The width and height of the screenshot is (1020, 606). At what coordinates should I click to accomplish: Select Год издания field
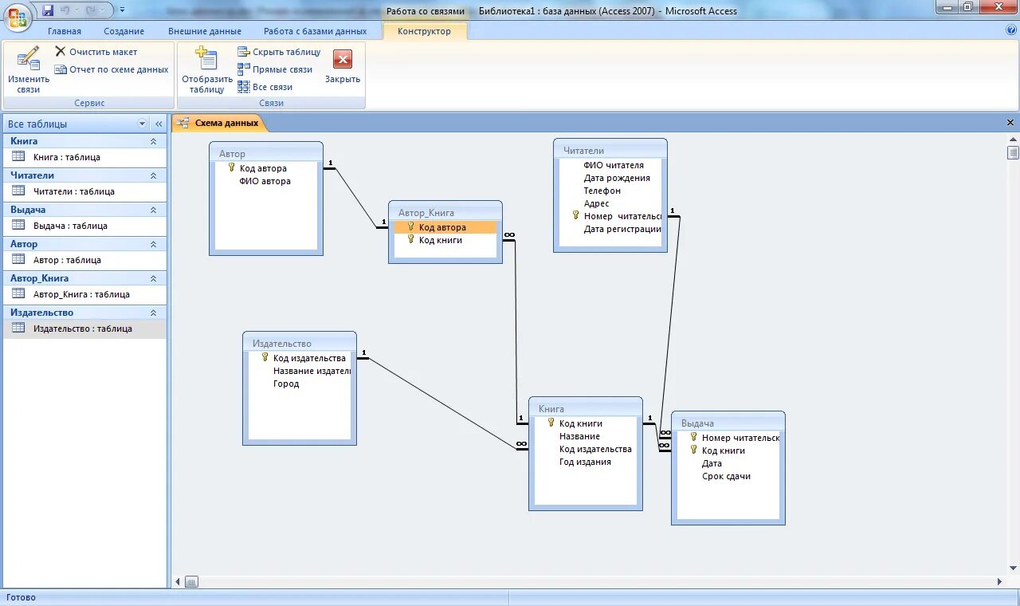[585, 462]
